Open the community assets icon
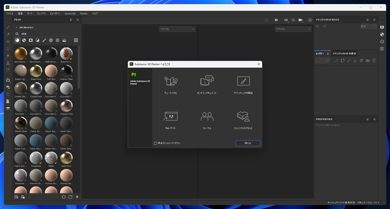The image size is (390, 209). 243,116
